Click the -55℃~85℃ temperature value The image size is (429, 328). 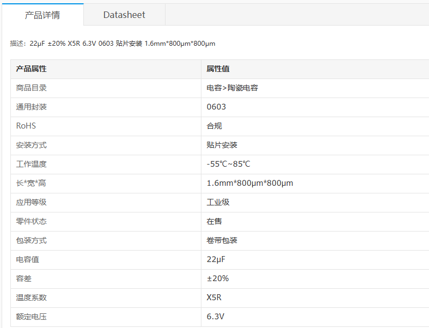(229, 164)
